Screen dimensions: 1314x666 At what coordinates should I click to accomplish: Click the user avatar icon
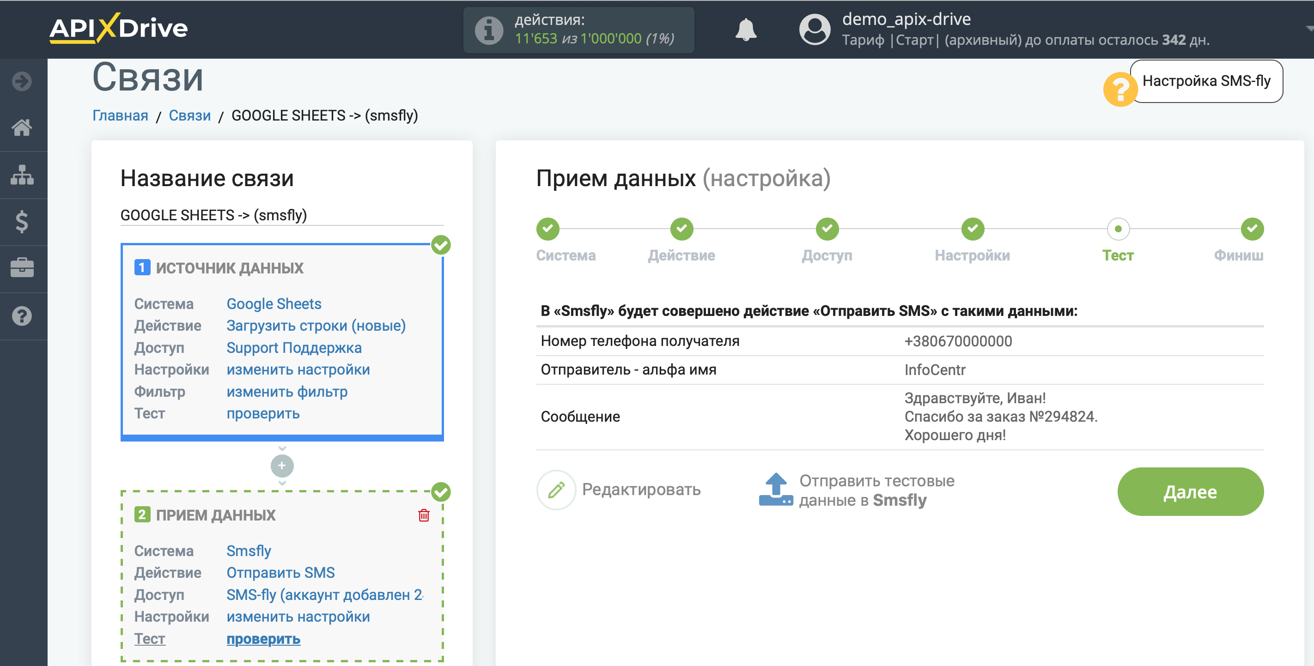pyautogui.click(x=815, y=30)
